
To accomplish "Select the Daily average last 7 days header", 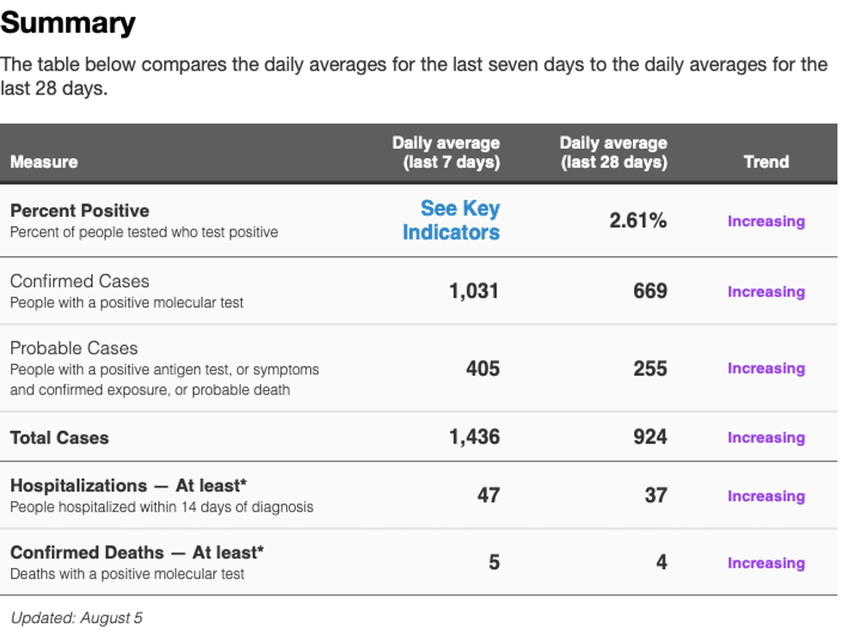I will coord(446,153).
